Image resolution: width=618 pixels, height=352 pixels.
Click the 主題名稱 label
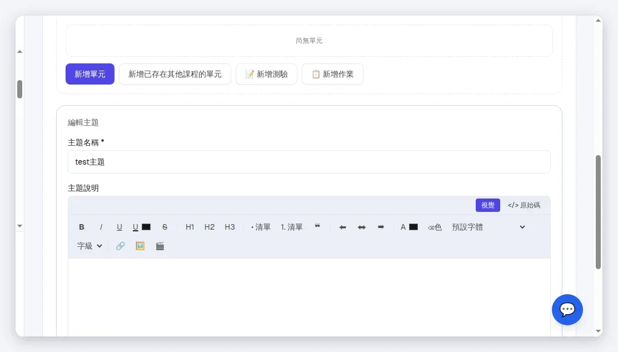[86, 143]
